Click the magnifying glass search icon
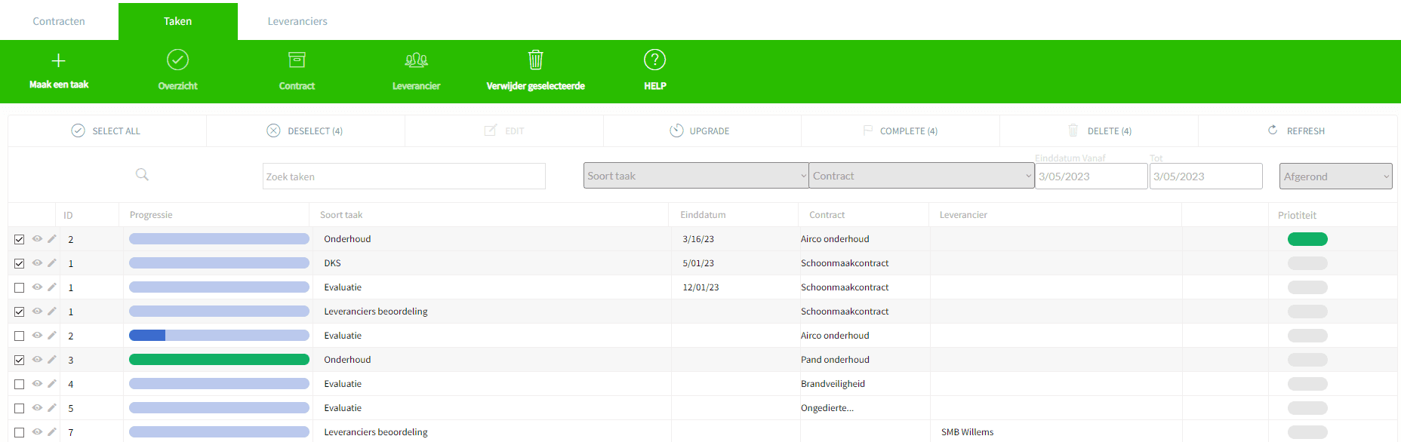 click(142, 175)
